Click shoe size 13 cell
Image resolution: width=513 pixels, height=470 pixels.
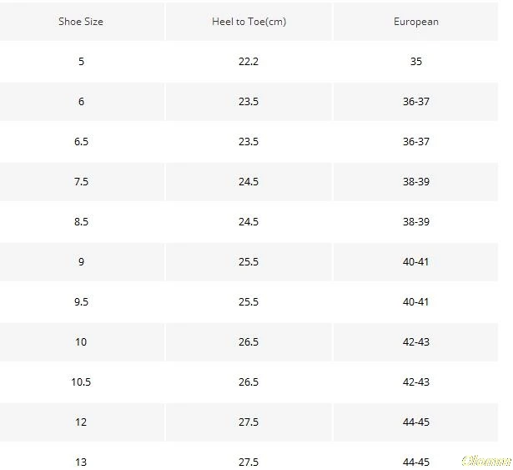81,462
